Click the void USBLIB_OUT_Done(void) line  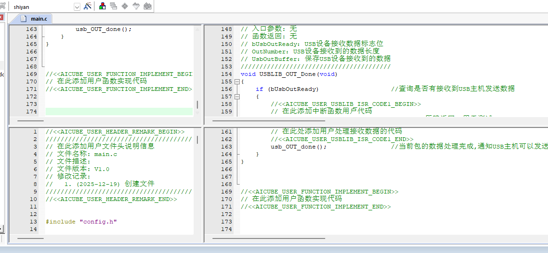click(289, 74)
